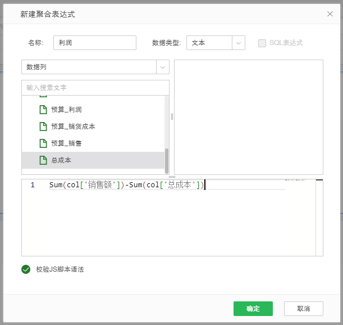Click the 预算_利润 column file icon
Viewport: 343px width, 325px height.
(x=43, y=110)
